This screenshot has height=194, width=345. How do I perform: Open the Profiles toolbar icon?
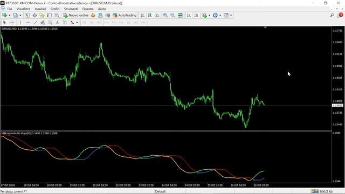tap(15, 15)
